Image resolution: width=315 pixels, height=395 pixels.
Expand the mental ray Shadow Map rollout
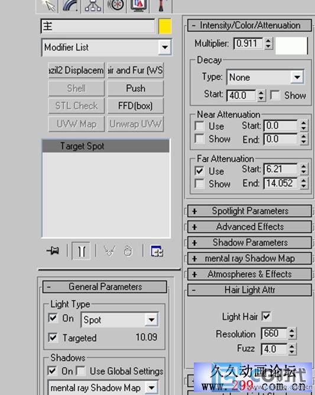(249, 258)
